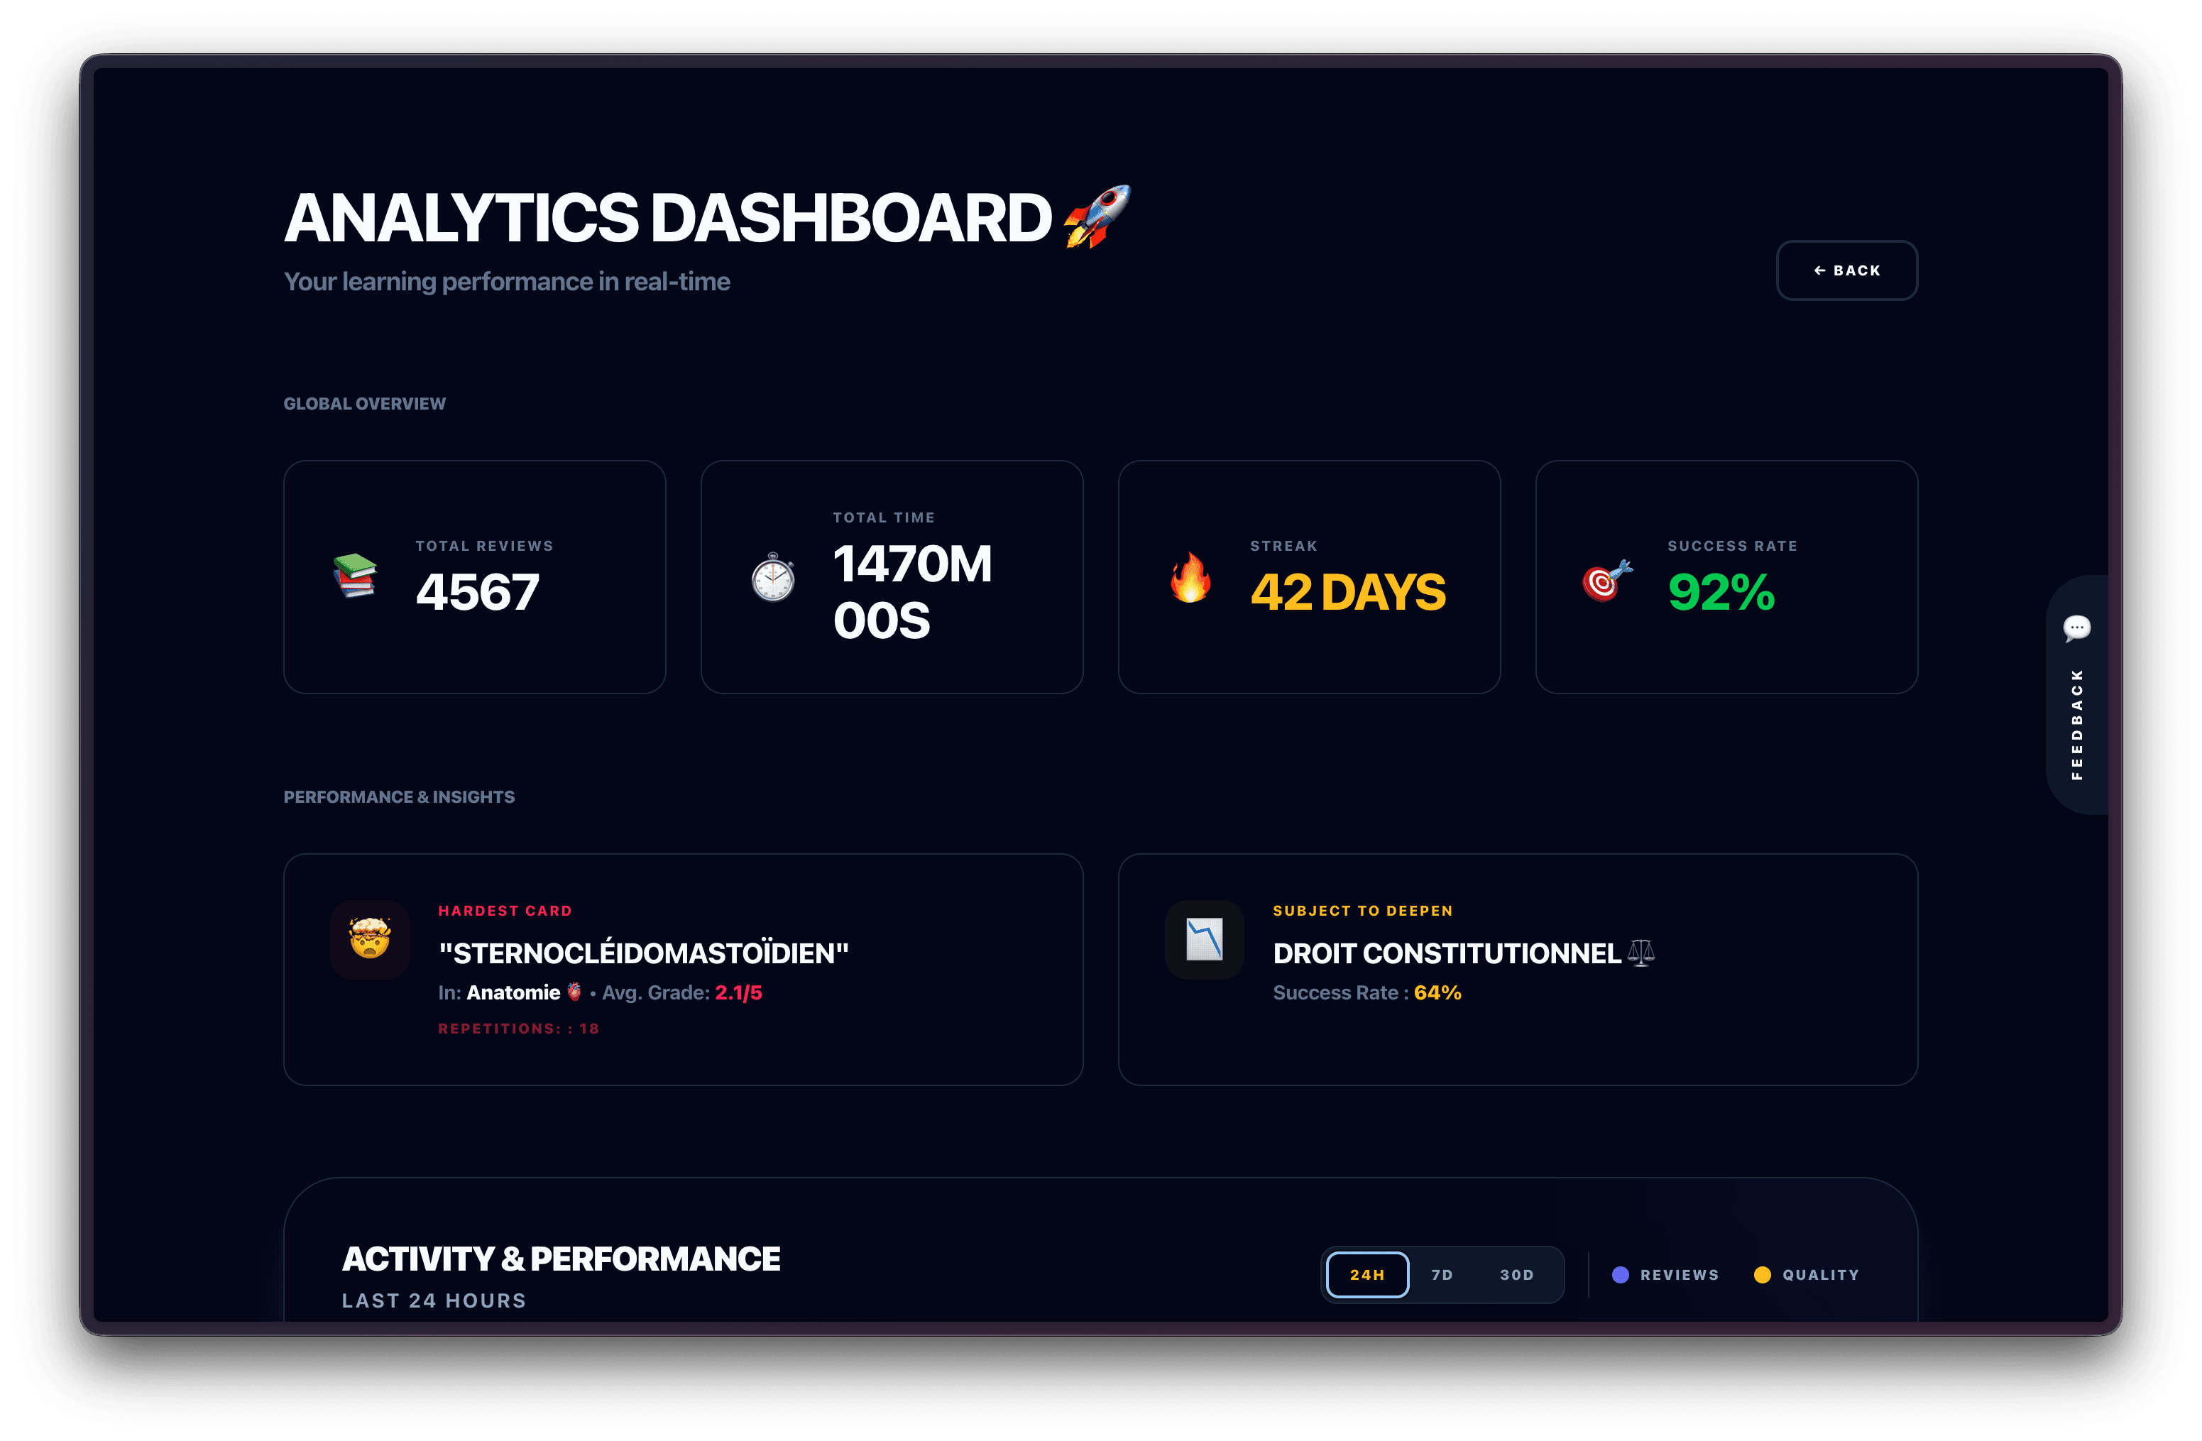This screenshot has width=2202, height=1441.
Task: Select the 24H time range
Action: coord(1366,1274)
